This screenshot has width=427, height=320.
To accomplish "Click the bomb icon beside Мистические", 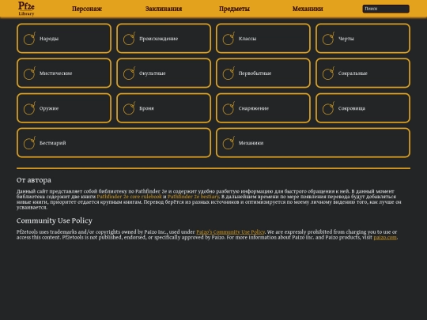I will tap(29, 73).
